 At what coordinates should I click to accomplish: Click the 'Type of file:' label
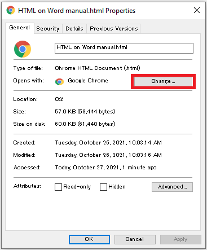[x=28, y=68]
